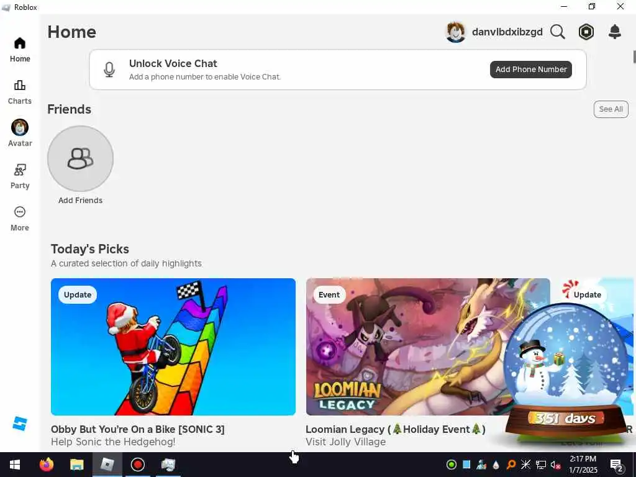Image resolution: width=636 pixels, height=477 pixels.
Task: Open File Explorer from the taskbar
Action: pos(76,465)
